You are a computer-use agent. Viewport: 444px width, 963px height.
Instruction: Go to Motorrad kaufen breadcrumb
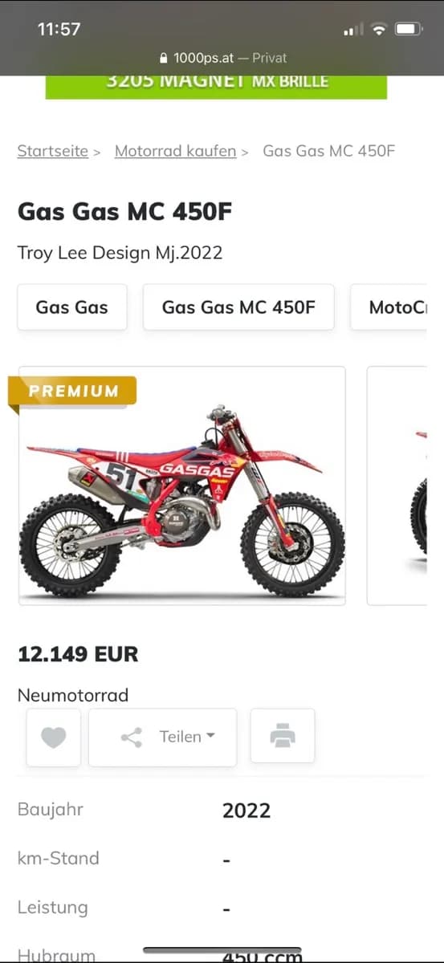[175, 151]
